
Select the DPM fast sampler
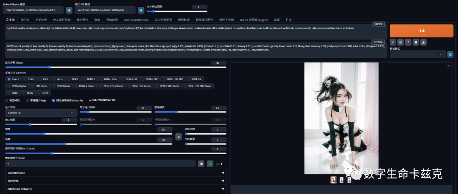coord(195,79)
